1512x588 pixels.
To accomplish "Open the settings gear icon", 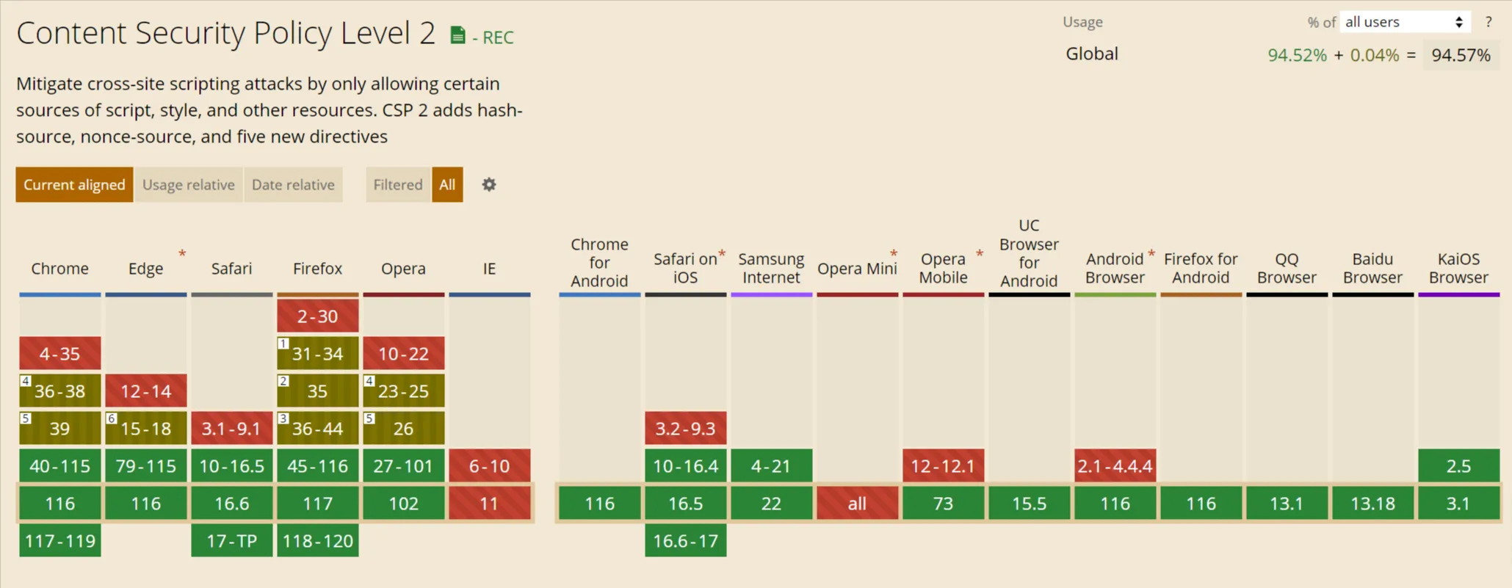I will (x=489, y=185).
